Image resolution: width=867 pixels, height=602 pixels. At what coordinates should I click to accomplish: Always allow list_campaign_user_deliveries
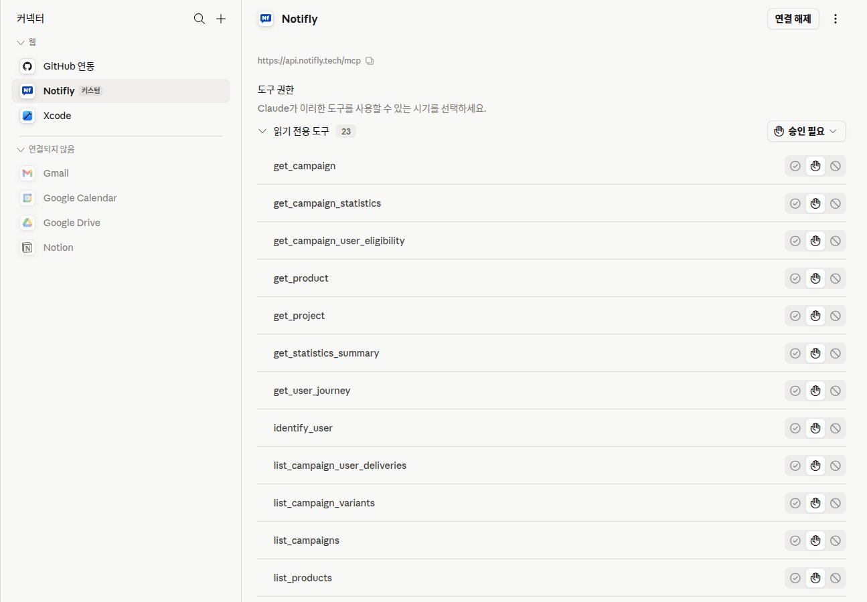[795, 466]
